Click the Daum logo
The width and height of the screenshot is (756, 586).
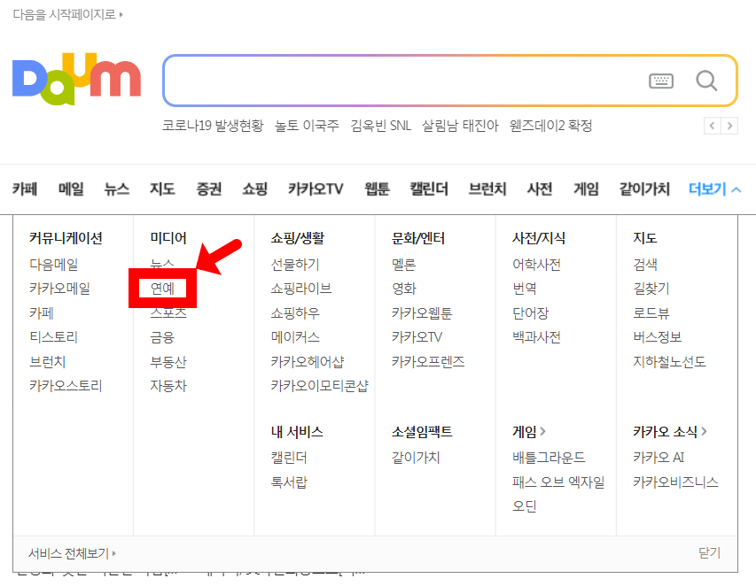(76, 79)
